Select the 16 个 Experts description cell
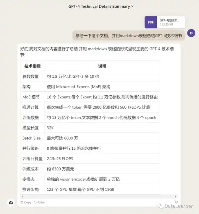The height and width of the screenshot is (214, 199). tap(102, 97)
